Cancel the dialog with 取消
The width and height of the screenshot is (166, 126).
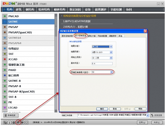coord(115,109)
